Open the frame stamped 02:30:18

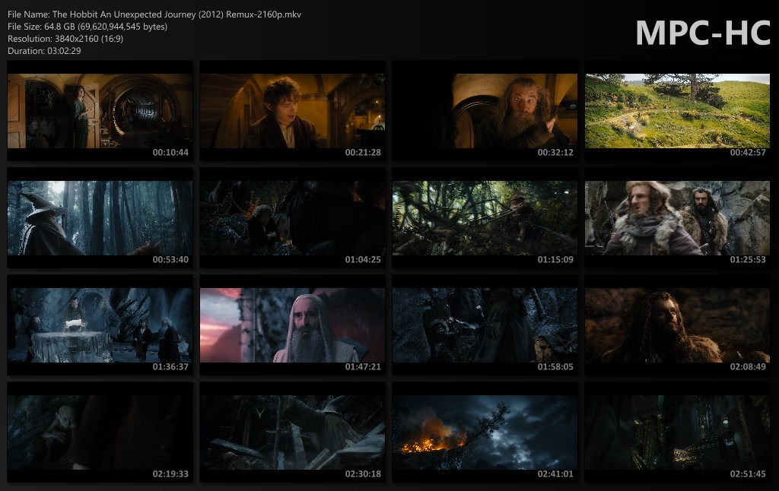point(292,432)
